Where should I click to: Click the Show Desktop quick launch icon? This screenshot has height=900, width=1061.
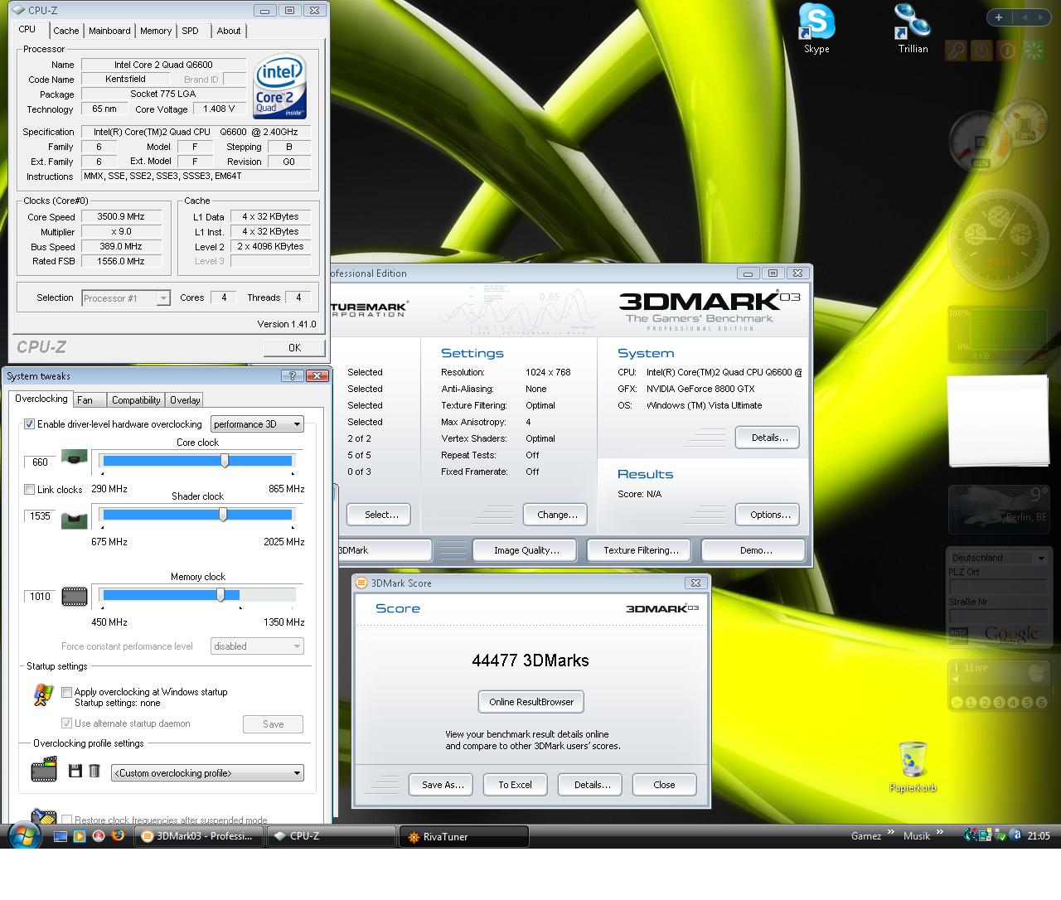point(61,836)
